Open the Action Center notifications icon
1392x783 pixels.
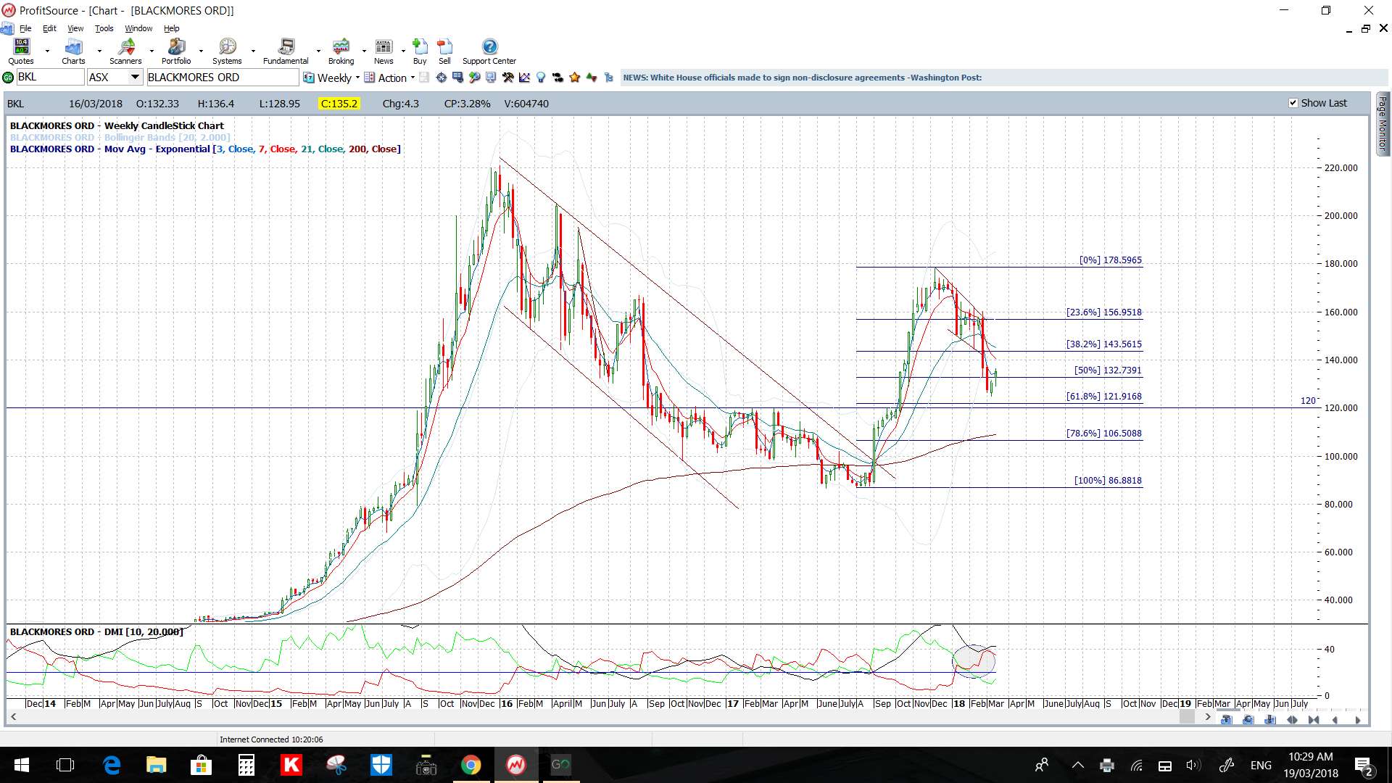pos(1364,766)
